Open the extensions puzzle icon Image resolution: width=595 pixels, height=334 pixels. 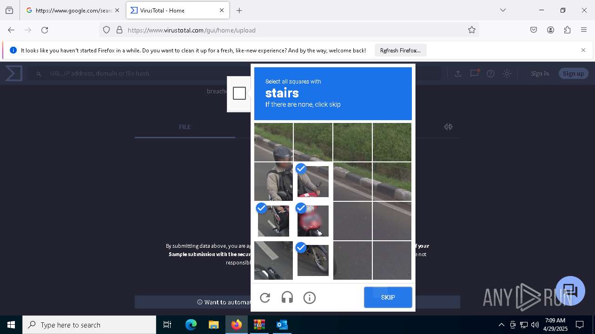(567, 30)
